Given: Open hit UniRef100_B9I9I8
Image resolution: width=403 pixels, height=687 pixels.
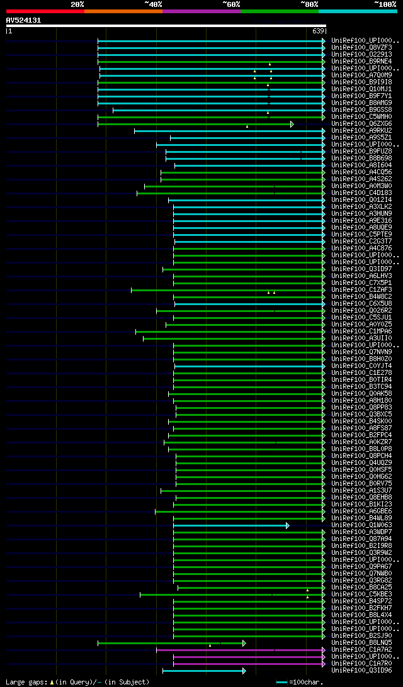Looking at the screenshot, I should point(362,82).
